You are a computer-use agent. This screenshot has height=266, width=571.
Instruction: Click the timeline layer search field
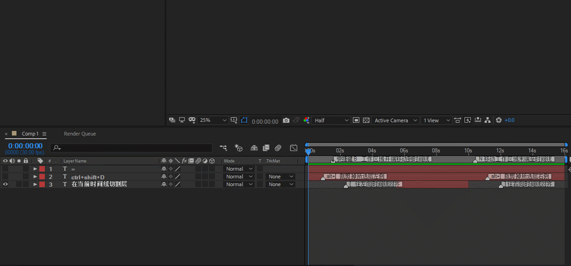131,148
